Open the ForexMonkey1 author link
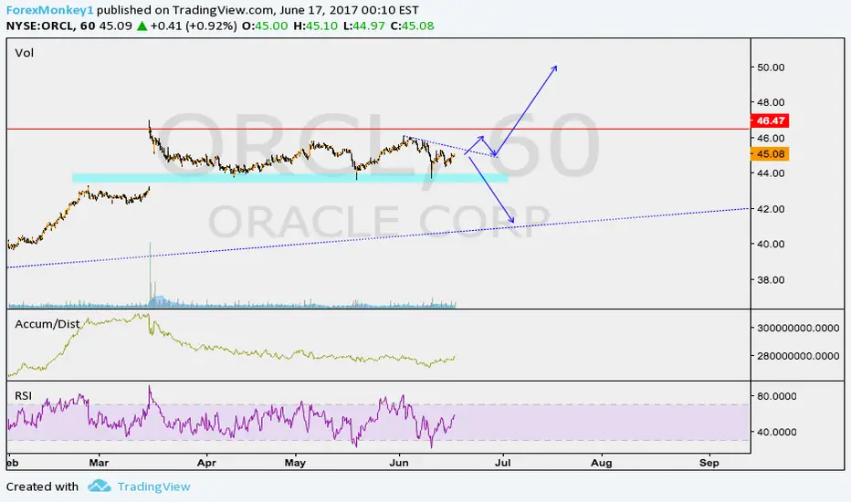 (50, 10)
